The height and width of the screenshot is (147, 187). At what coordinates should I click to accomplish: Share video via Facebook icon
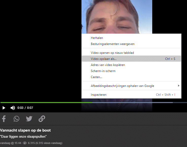(x=4, y=119)
